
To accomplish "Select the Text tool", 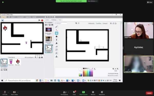I will pos(56,40).
